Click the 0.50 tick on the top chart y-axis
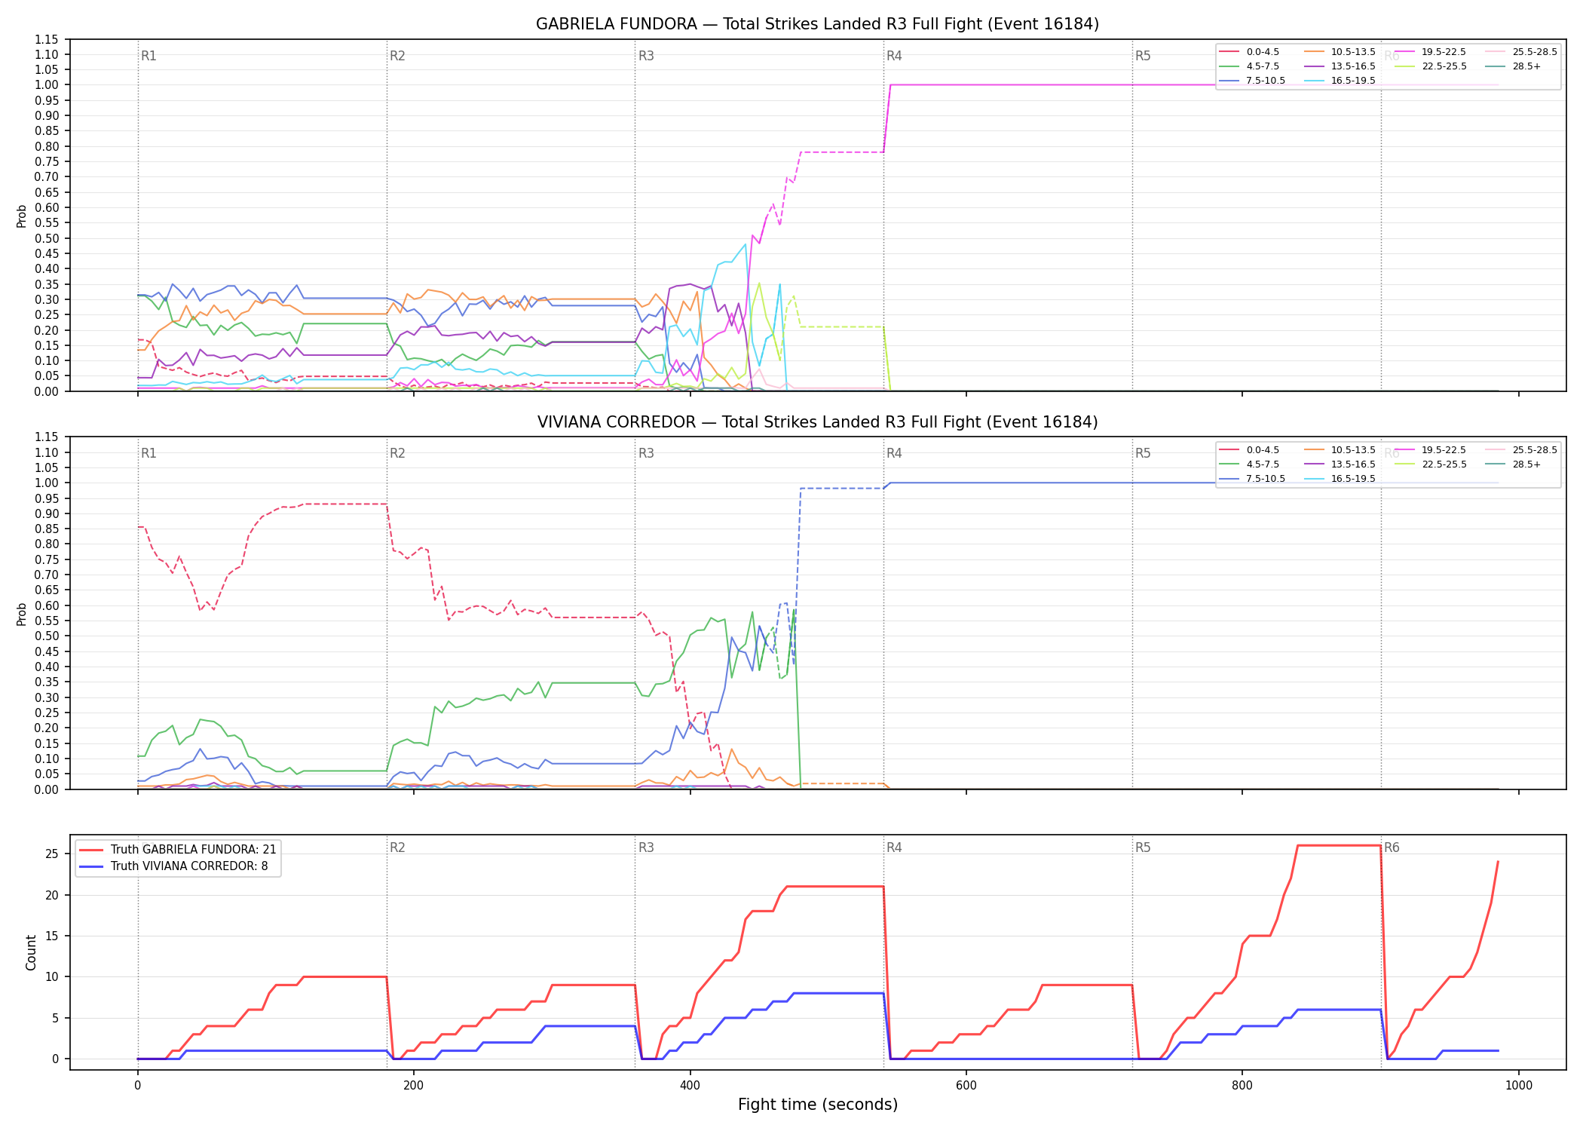This screenshot has width=1583, height=1131. (x=47, y=238)
